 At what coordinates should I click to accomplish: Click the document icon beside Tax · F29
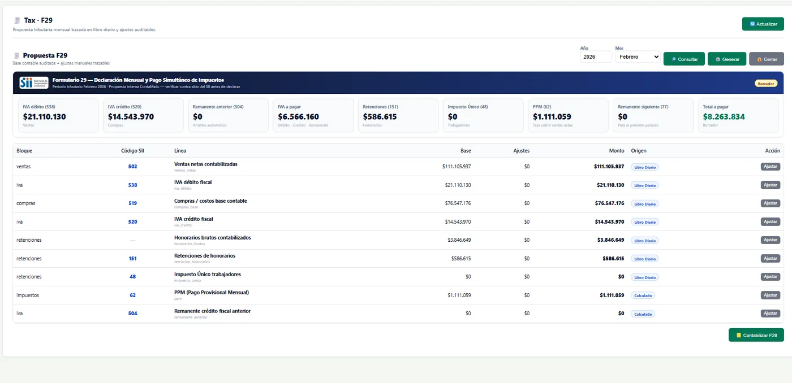pos(17,20)
